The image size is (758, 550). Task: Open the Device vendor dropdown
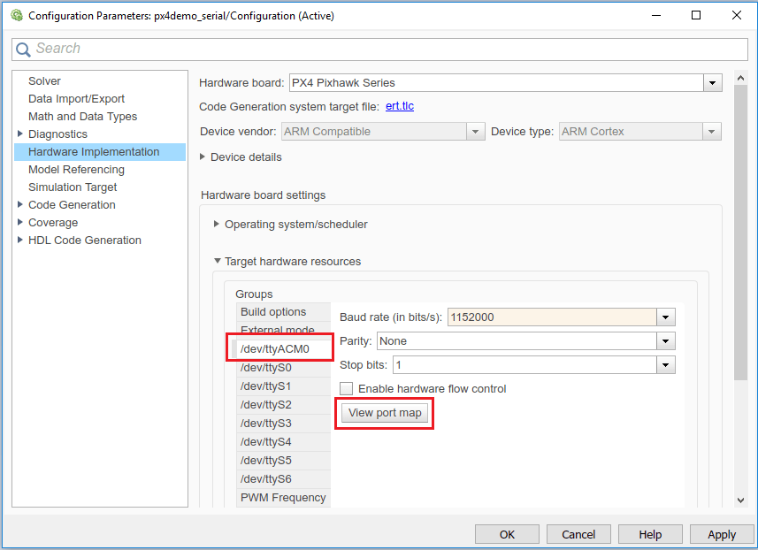click(x=475, y=132)
